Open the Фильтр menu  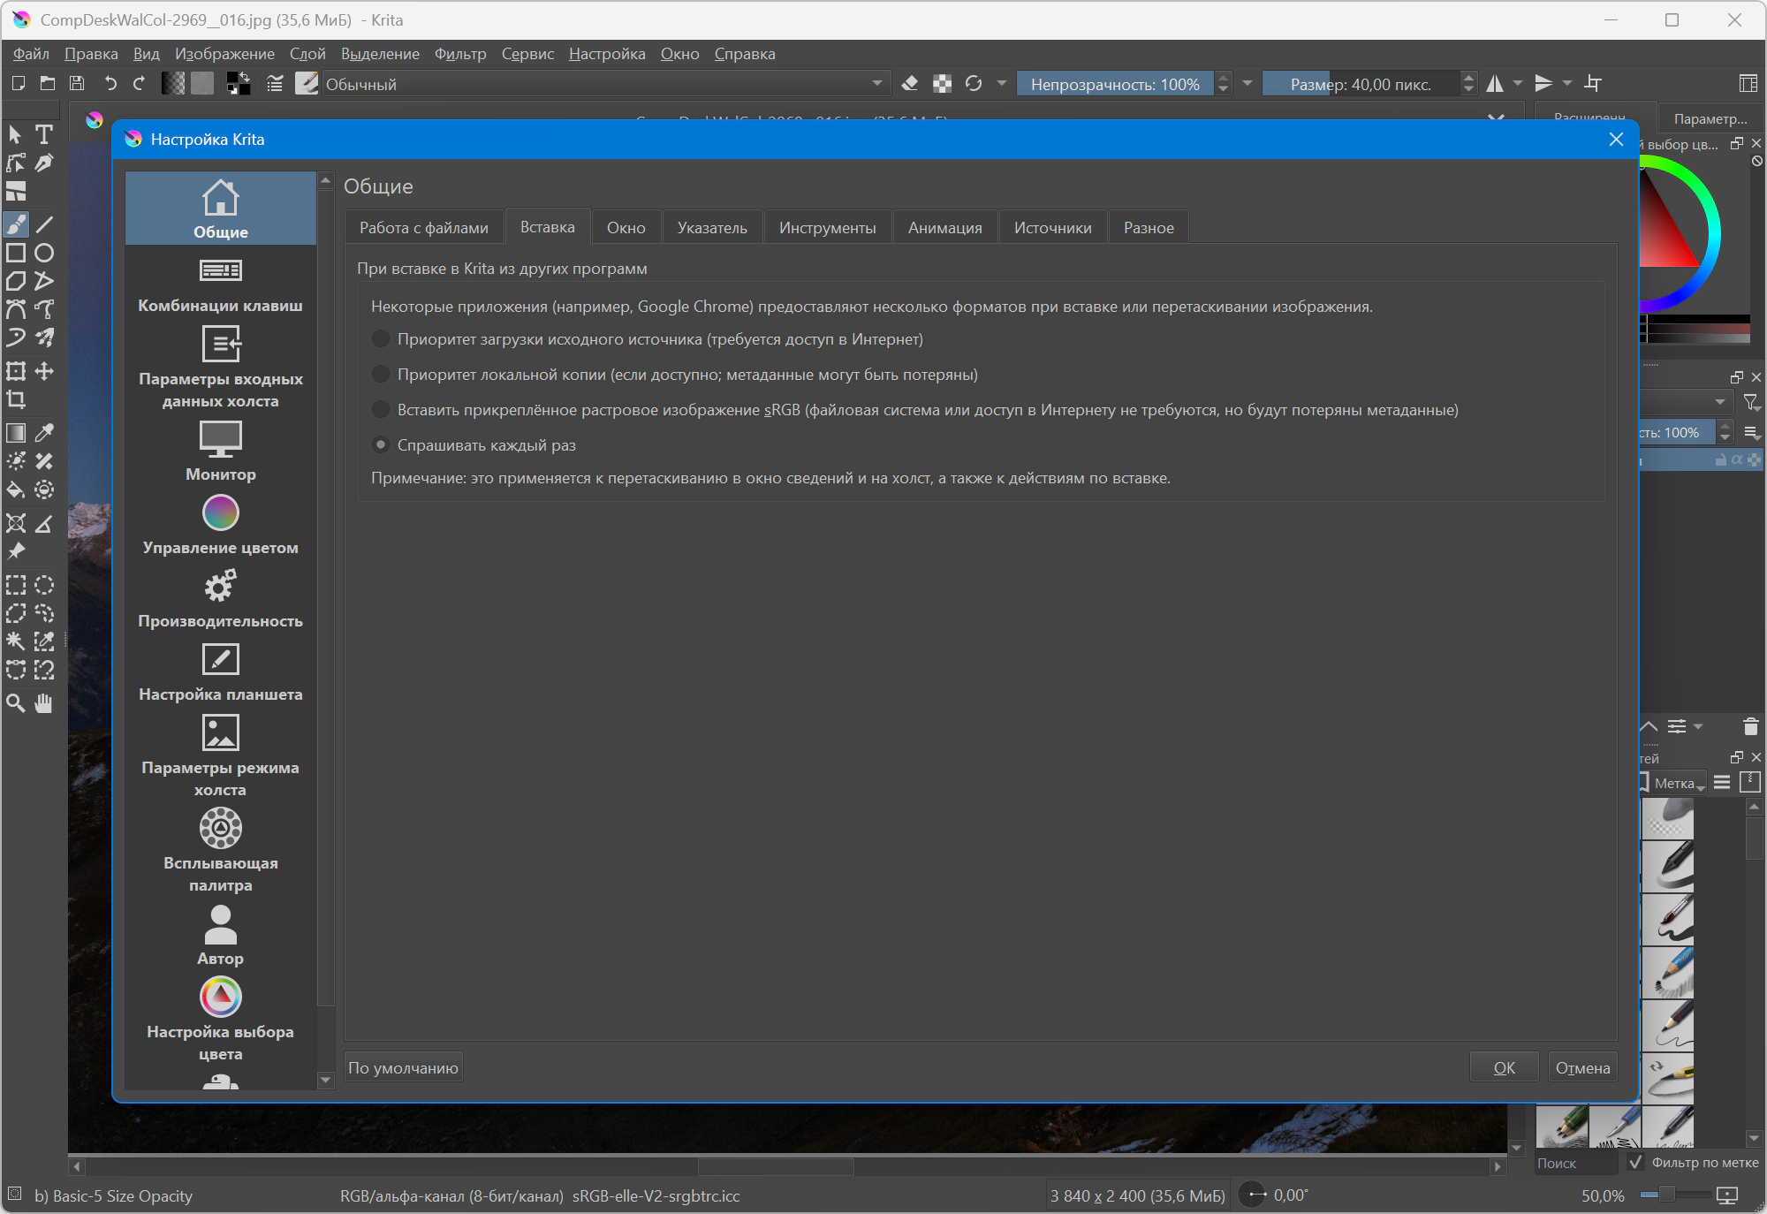[x=460, y=54]
